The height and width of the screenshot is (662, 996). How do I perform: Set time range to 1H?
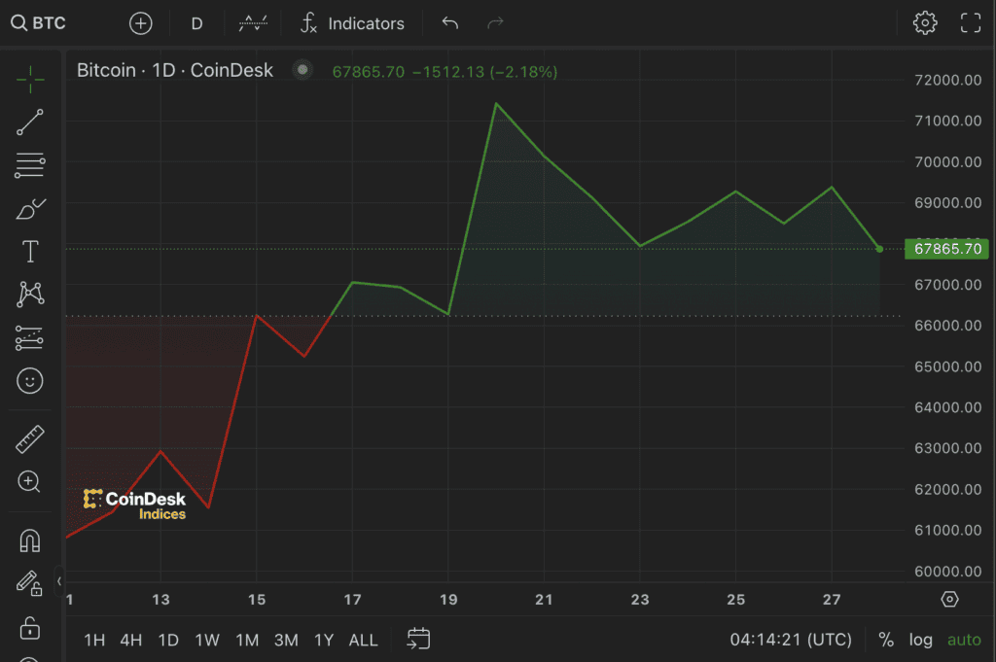coord(94,640)
